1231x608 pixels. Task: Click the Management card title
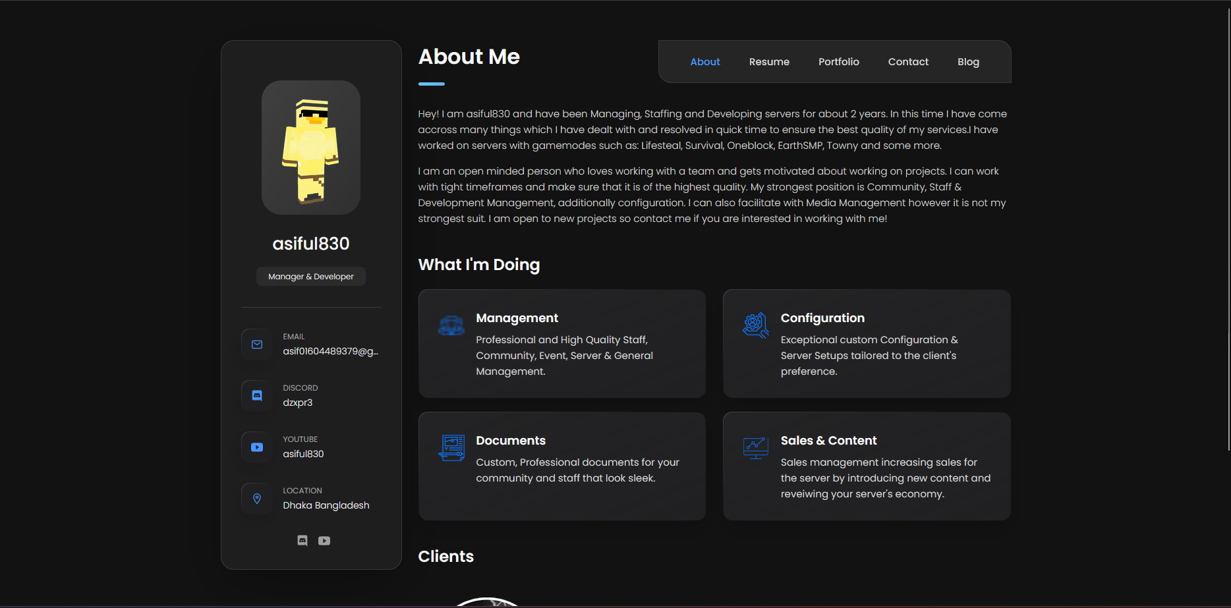[517, 318]
